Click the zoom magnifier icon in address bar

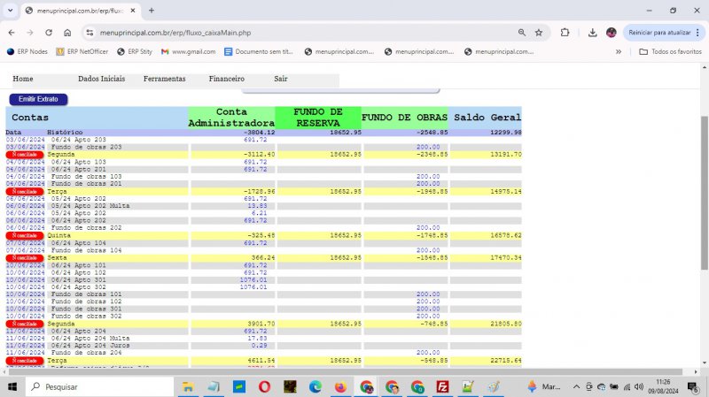[521, 33]
